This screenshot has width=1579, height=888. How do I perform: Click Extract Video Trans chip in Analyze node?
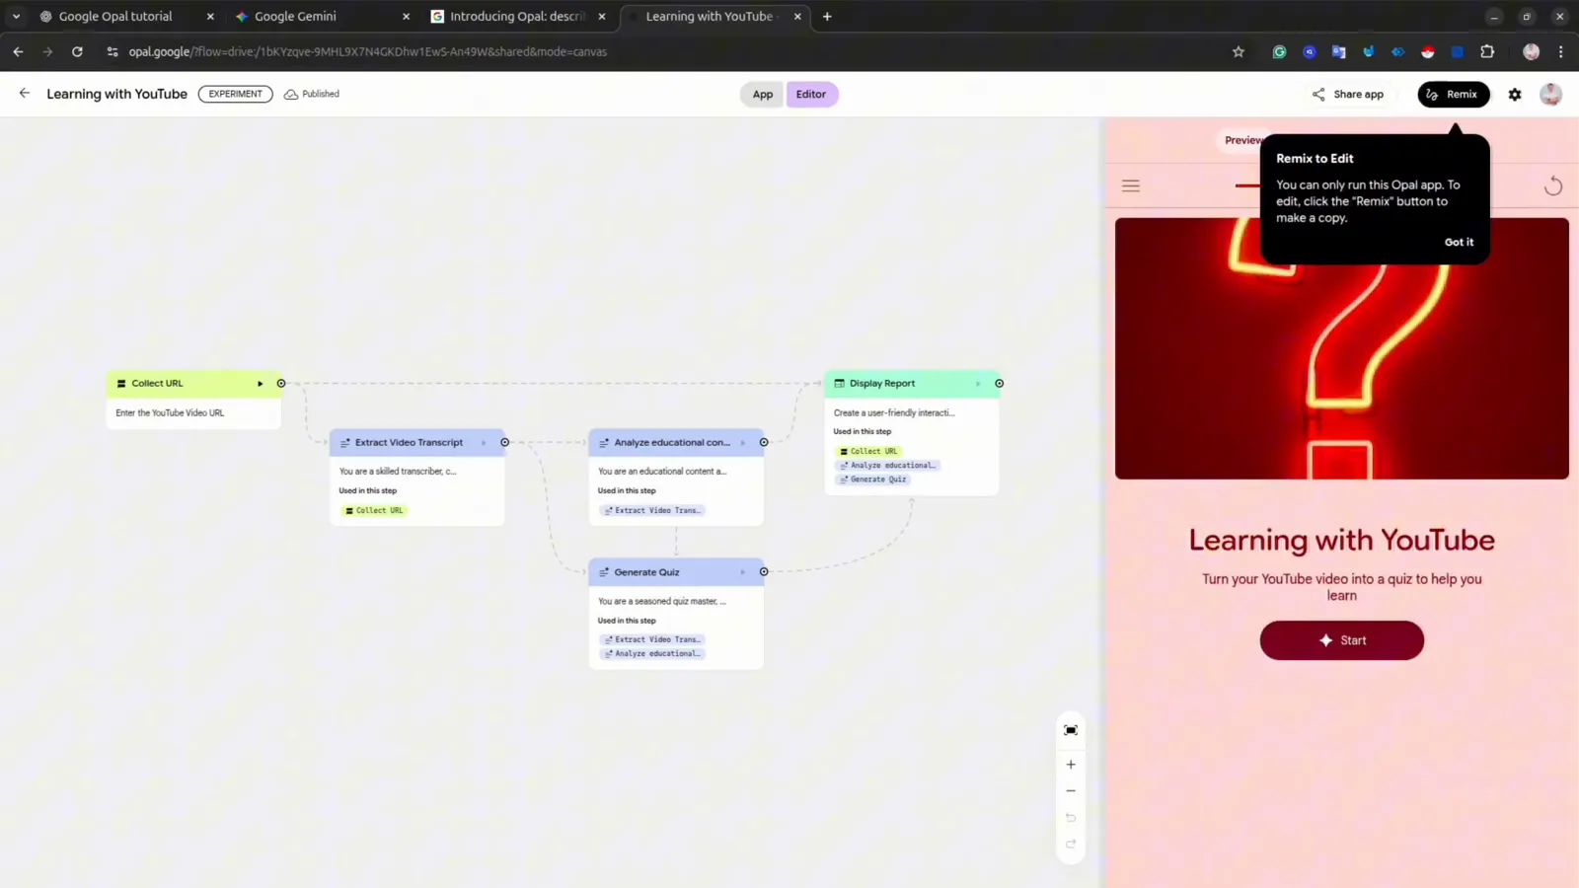coord(652,511)
